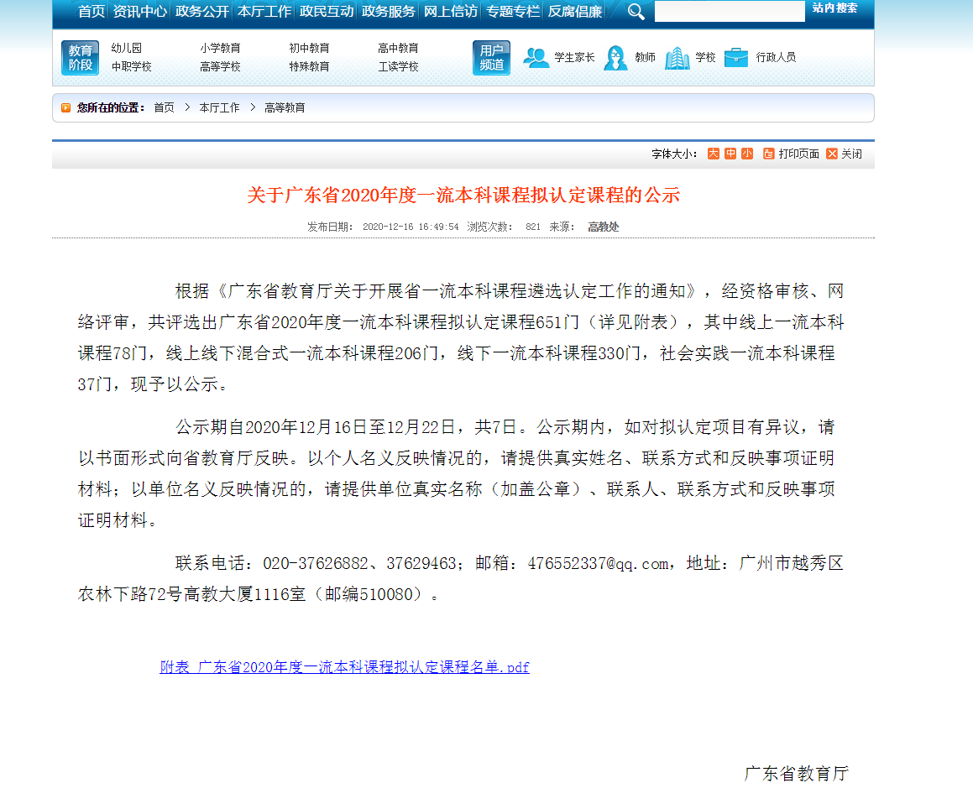Viewport: 973px width, 809px height.
Task: Open the 网上信访 menu item
Action: [450, 12]
